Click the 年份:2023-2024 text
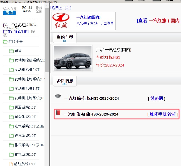Image resolution: width=181 pixels, height=166 pixels. click(x=110, y=65)
